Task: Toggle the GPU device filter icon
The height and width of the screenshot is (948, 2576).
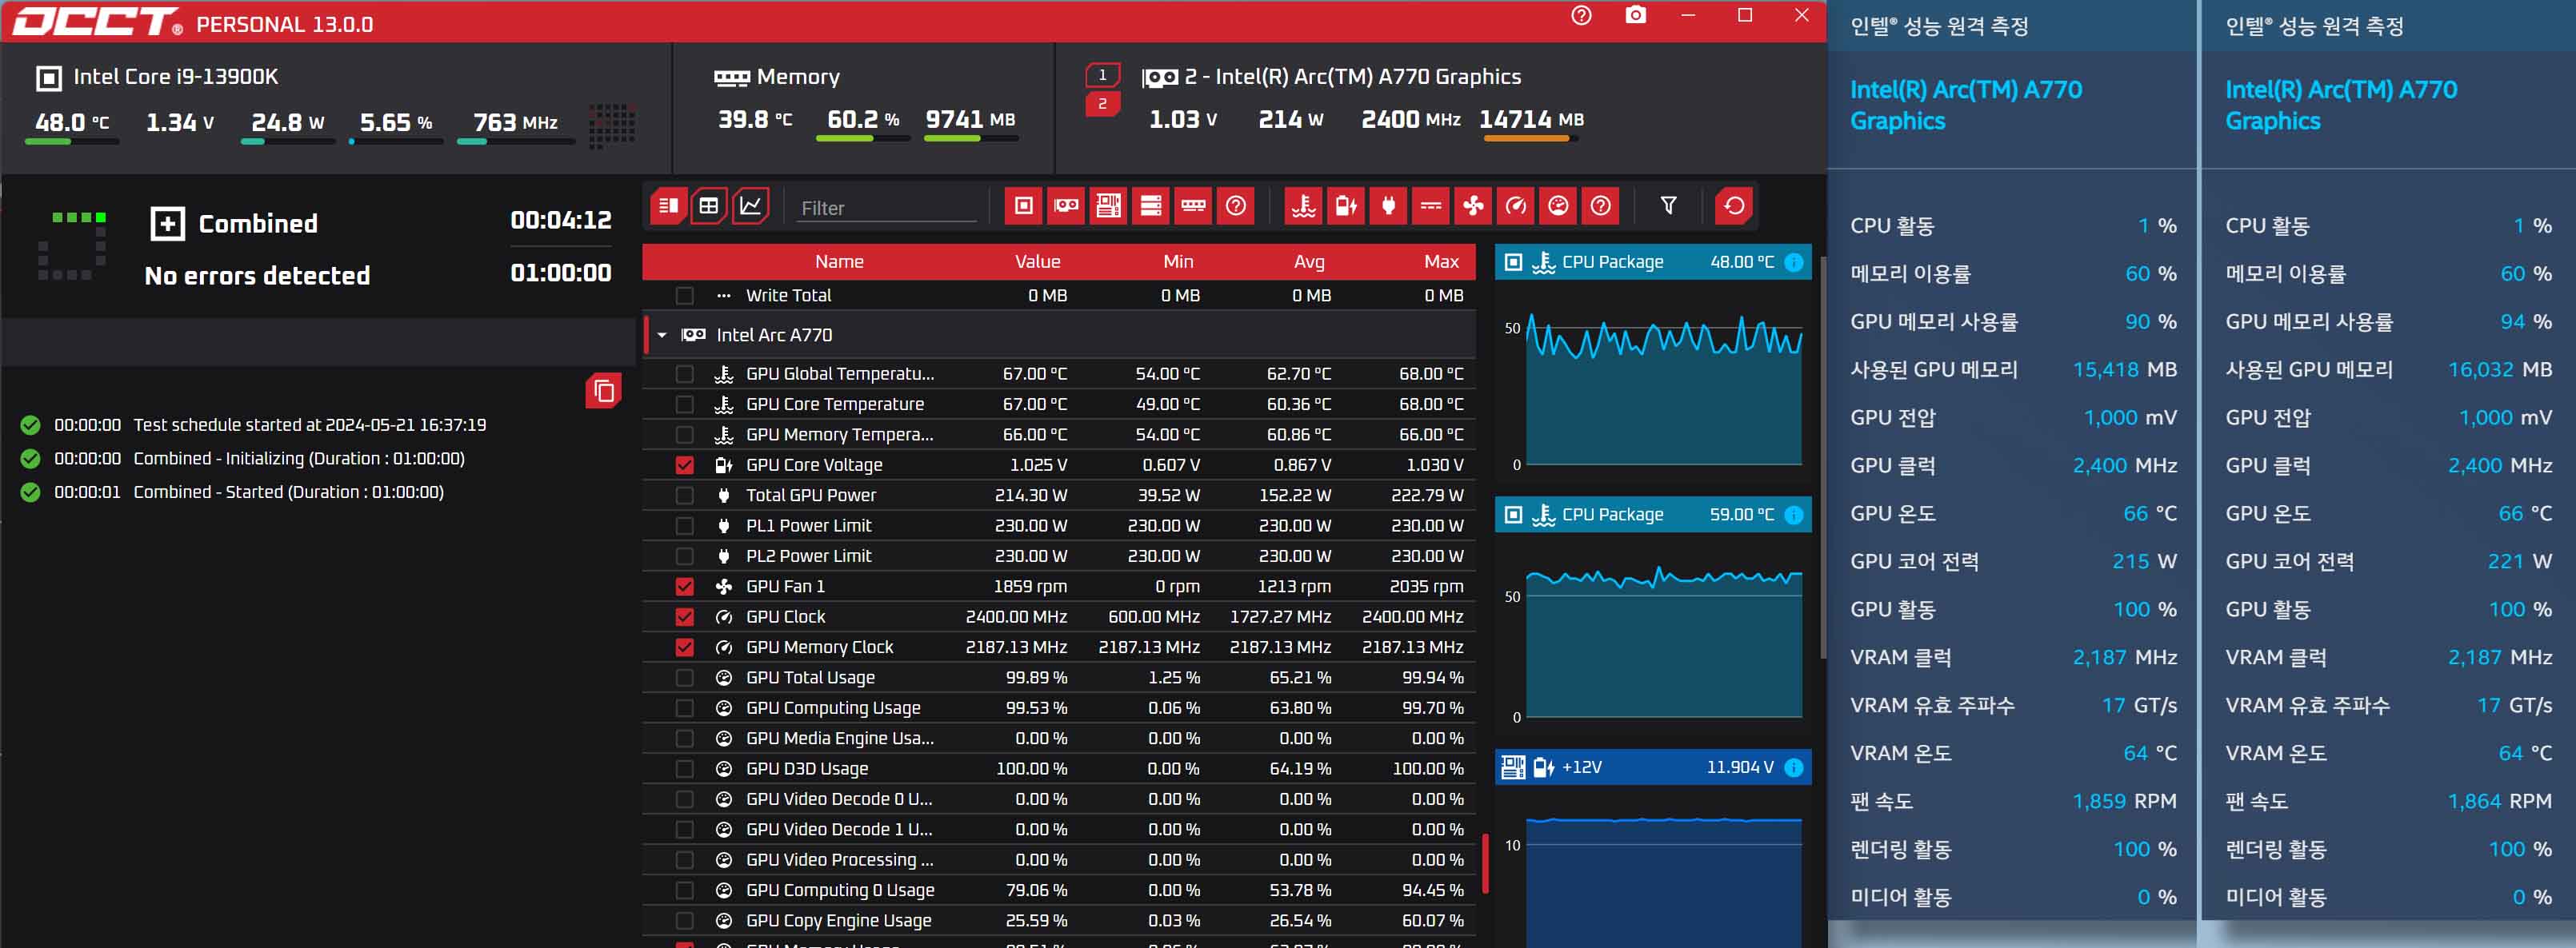Action: [x=1066, y=205]
